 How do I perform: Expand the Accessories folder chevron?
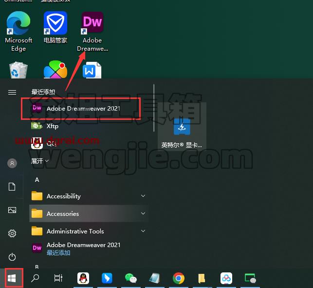143,213
